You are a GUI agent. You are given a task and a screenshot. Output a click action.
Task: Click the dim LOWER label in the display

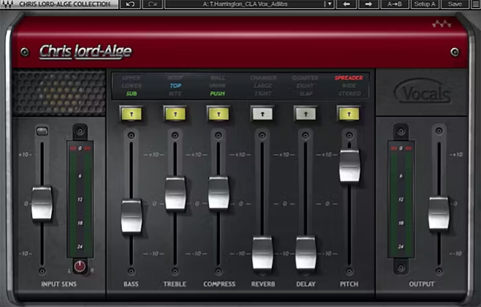pos(131,86)
